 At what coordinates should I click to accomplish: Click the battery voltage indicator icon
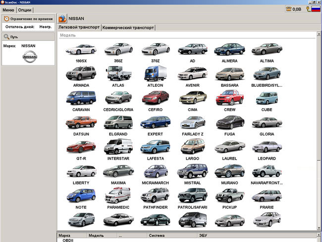tap(289, 9)
